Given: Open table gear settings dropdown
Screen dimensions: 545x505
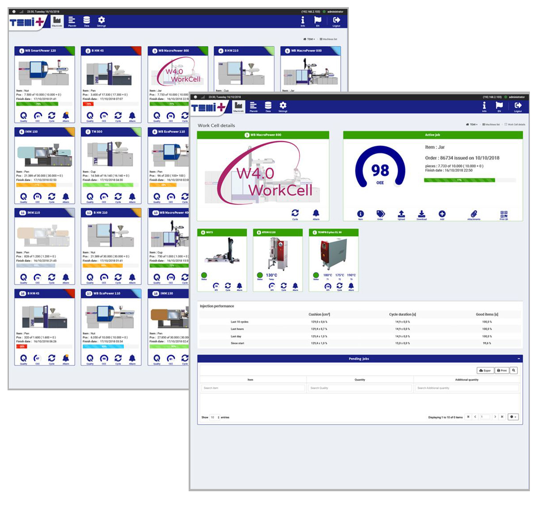Looking at the screenshot, I should [x=513, y=417].
